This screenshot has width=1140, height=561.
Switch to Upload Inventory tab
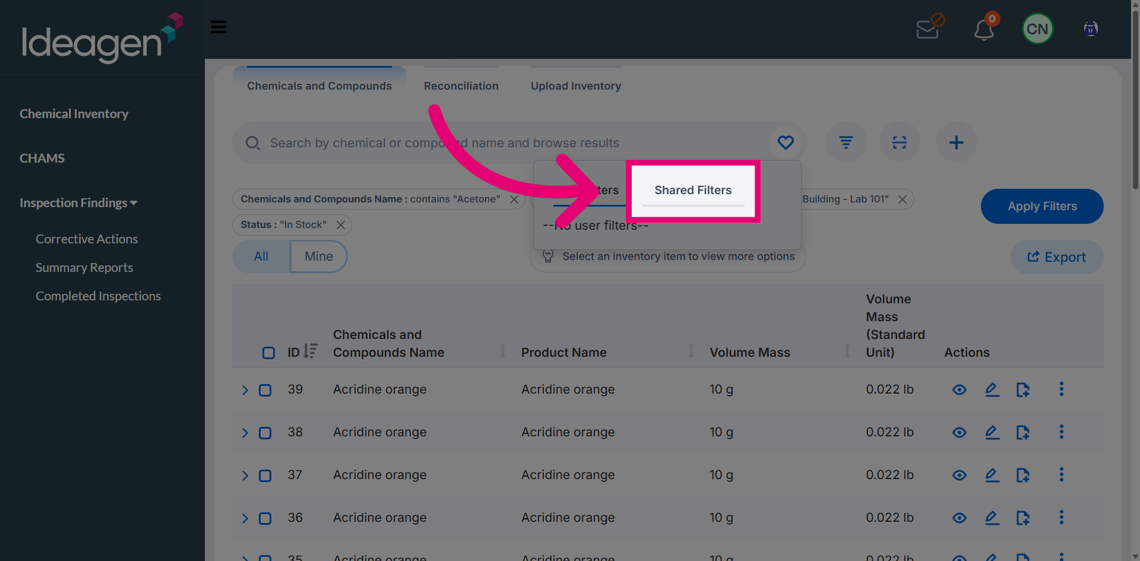tap(576, 86)
